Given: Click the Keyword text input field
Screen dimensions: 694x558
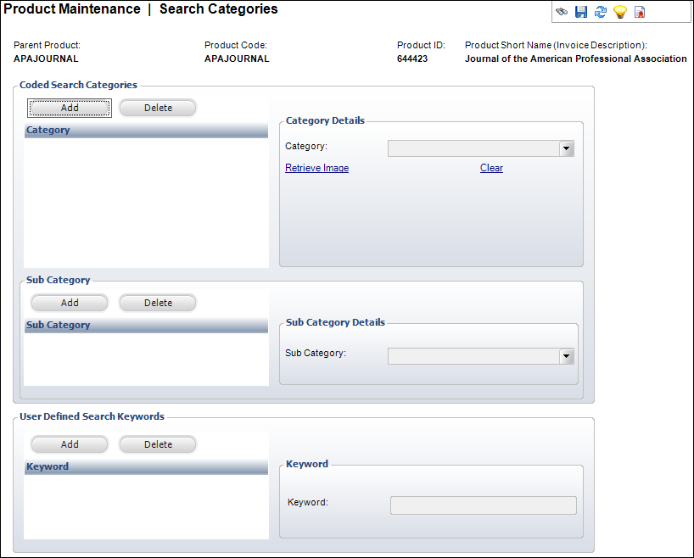Looking at the screenshot, I should [x=484, y=505].
